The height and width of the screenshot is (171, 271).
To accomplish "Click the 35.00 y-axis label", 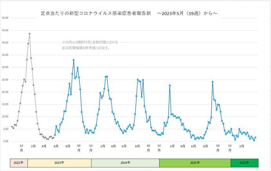I will coord(5,55).
